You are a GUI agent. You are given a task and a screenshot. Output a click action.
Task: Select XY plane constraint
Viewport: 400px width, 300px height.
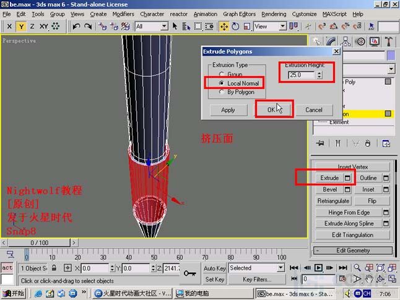pyautogui.click(x=43, y=26)
